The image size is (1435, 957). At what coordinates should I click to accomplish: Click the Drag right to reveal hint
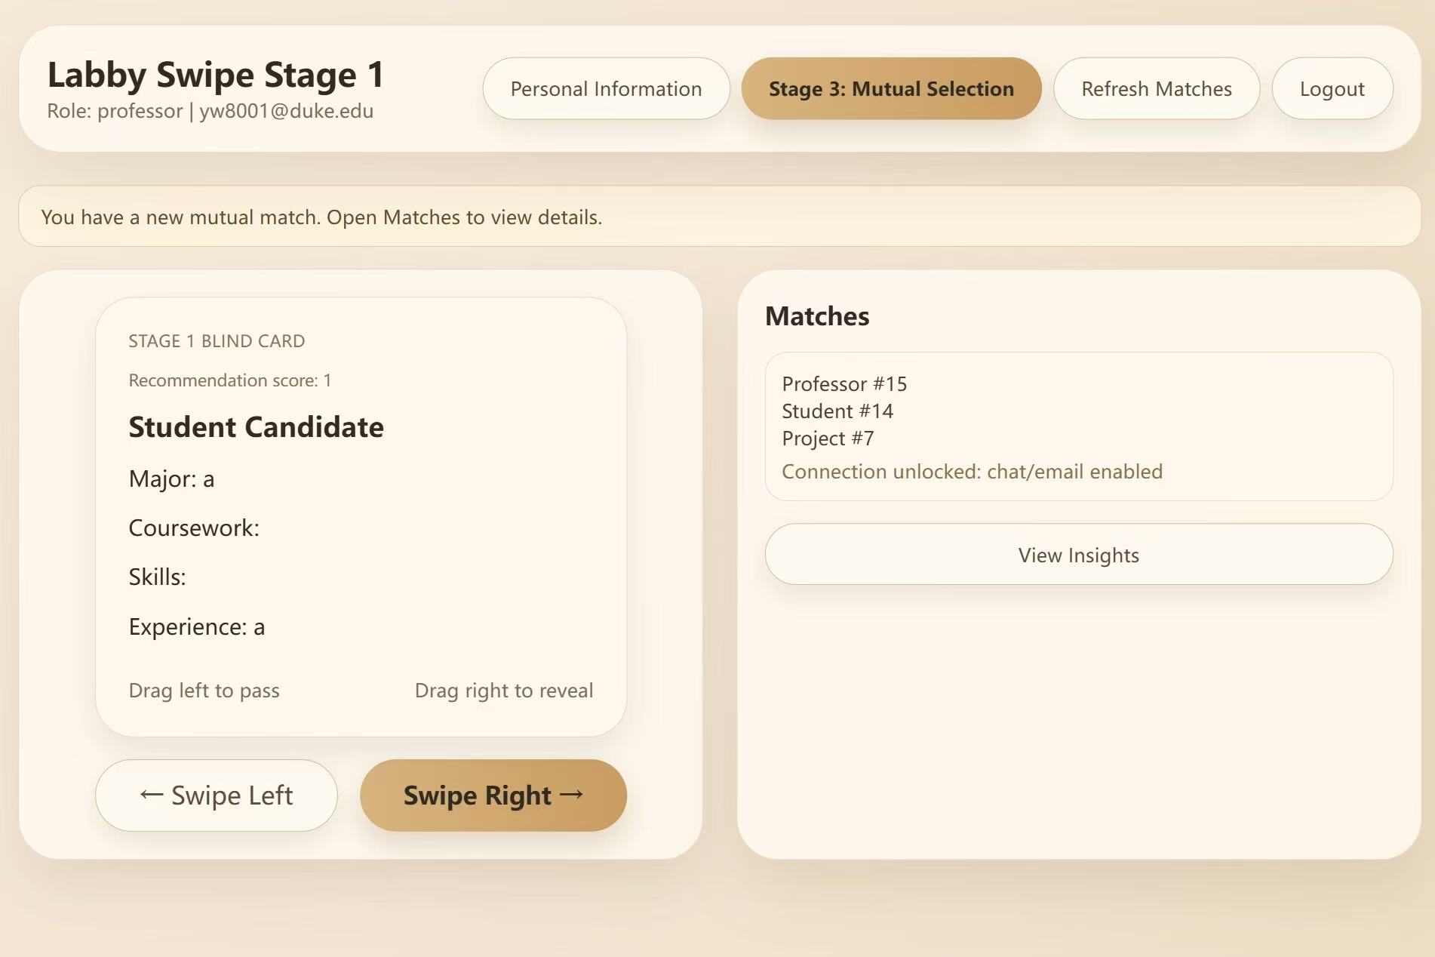(x=504, y=690)
